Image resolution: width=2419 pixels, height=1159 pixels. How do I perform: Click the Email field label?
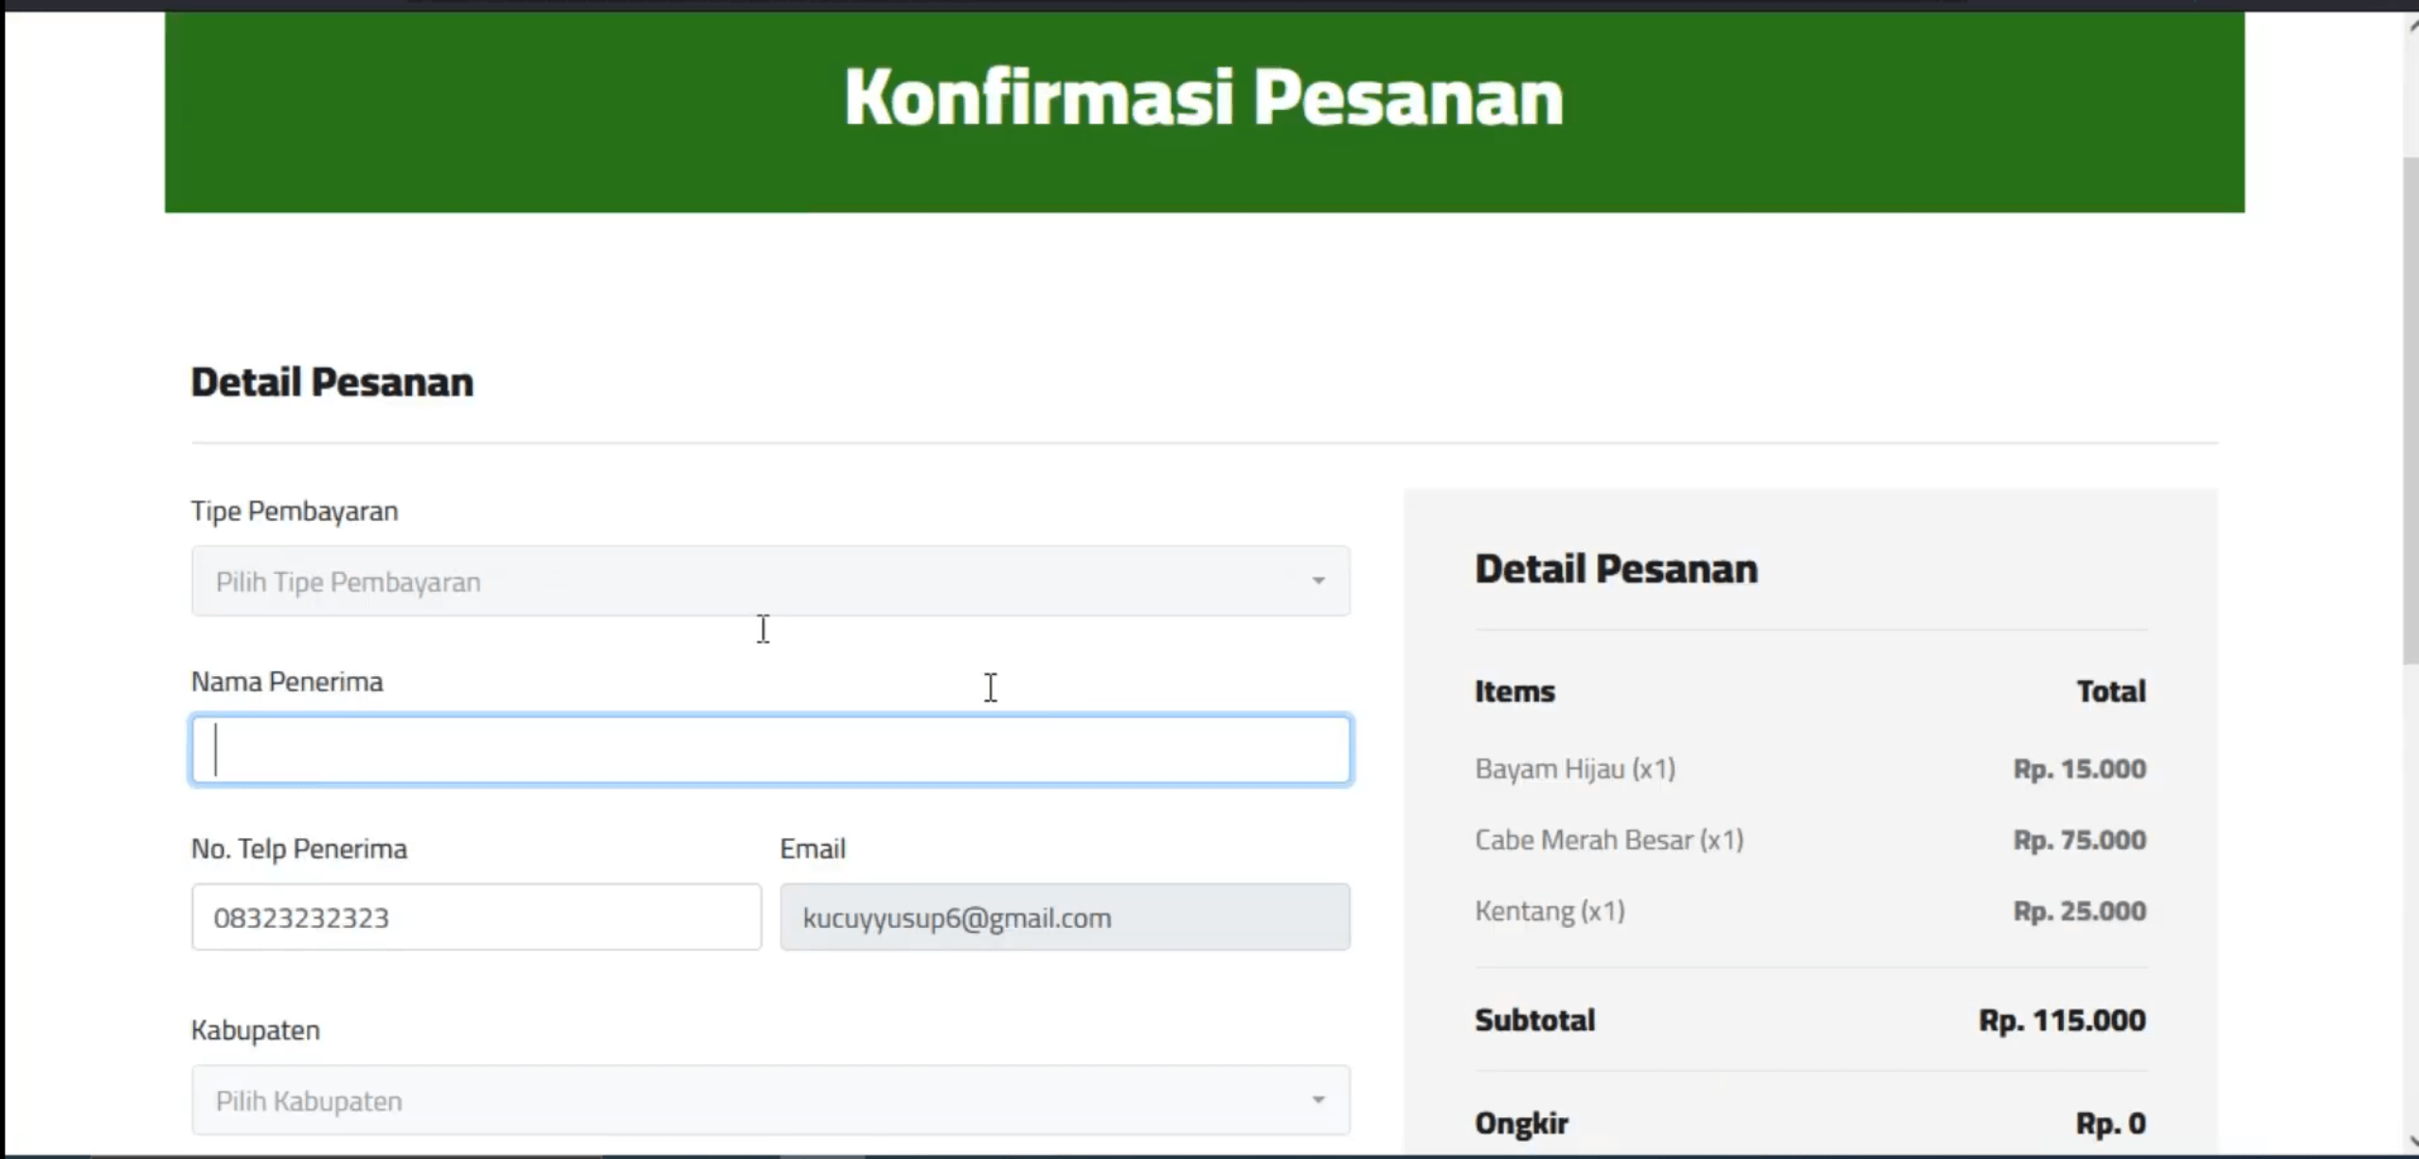(813, 848)
